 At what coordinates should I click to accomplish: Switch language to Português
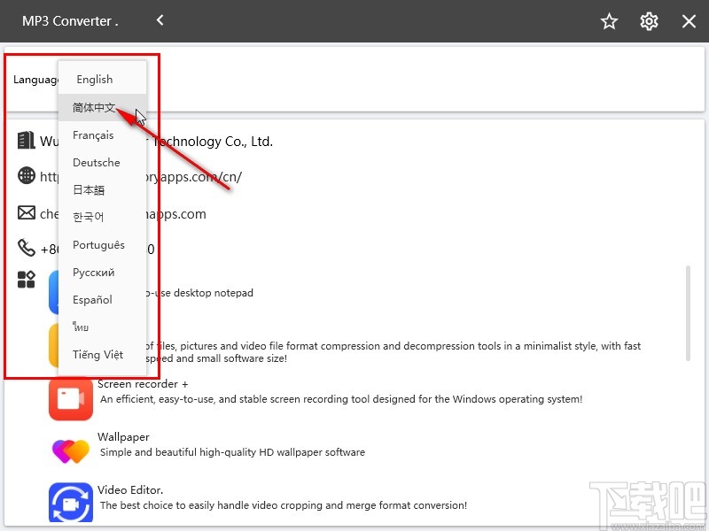click(102, 245)
